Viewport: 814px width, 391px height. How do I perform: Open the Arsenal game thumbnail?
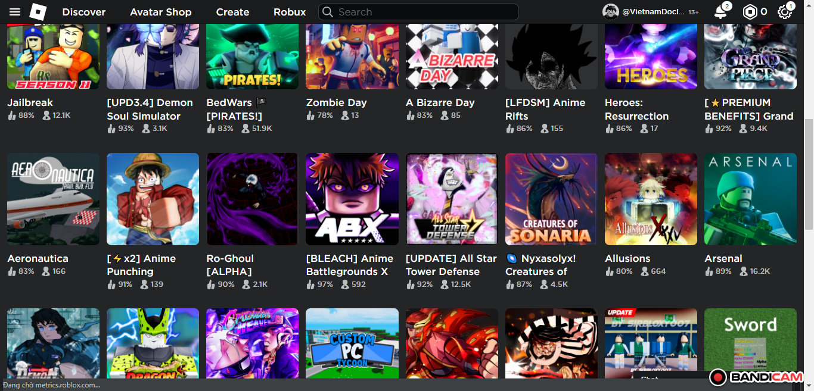750,199
